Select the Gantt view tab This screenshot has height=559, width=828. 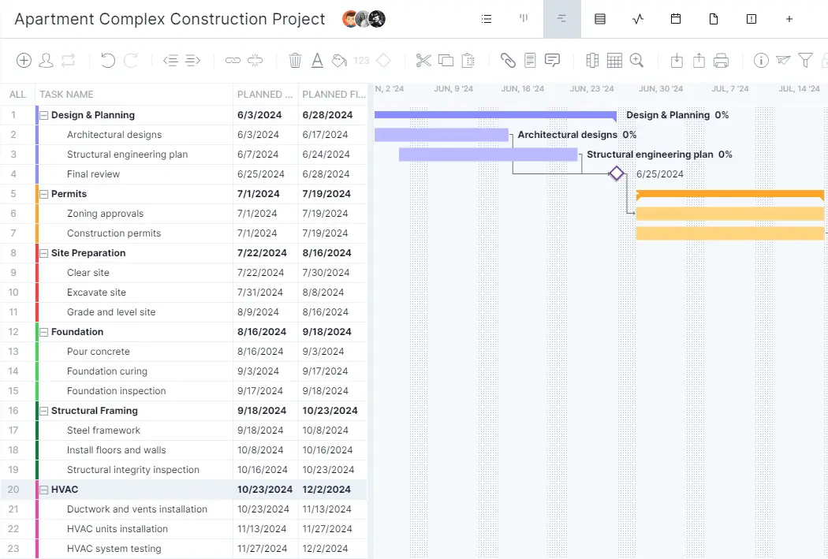(561, 19)
